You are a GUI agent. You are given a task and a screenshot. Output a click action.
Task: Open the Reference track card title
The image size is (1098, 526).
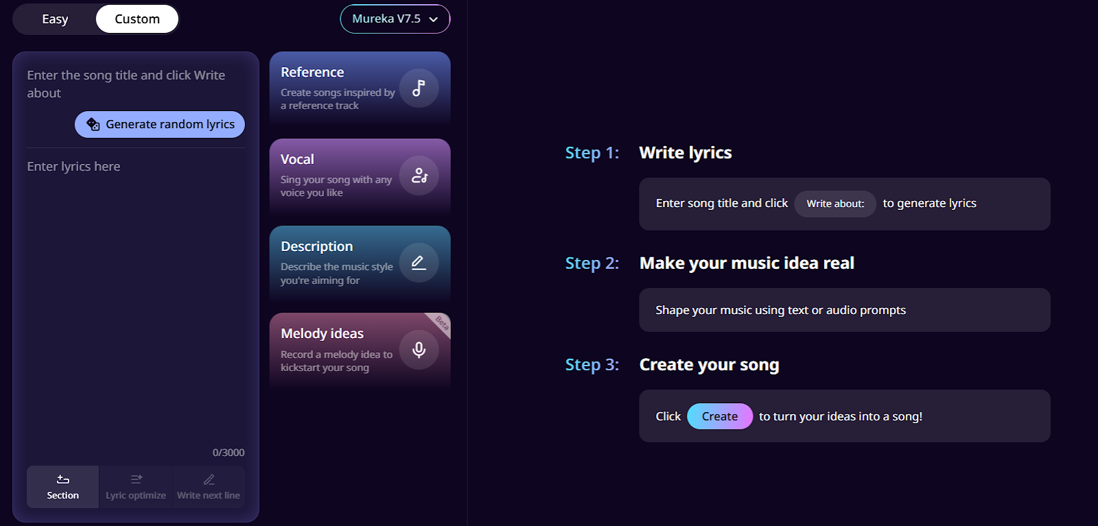[x=312, y=72]
